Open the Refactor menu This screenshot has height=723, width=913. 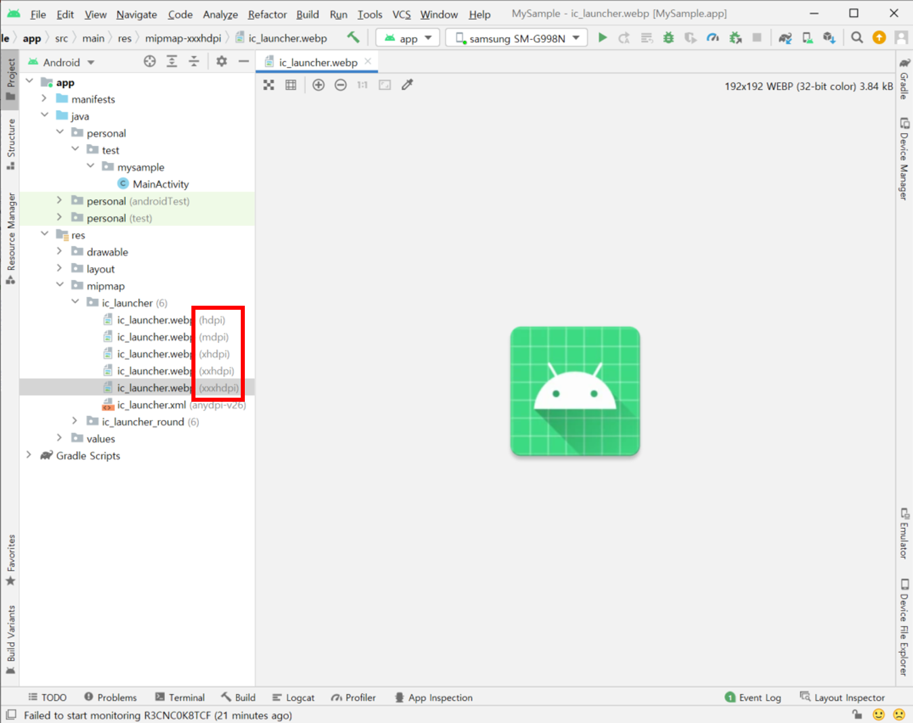267,14
